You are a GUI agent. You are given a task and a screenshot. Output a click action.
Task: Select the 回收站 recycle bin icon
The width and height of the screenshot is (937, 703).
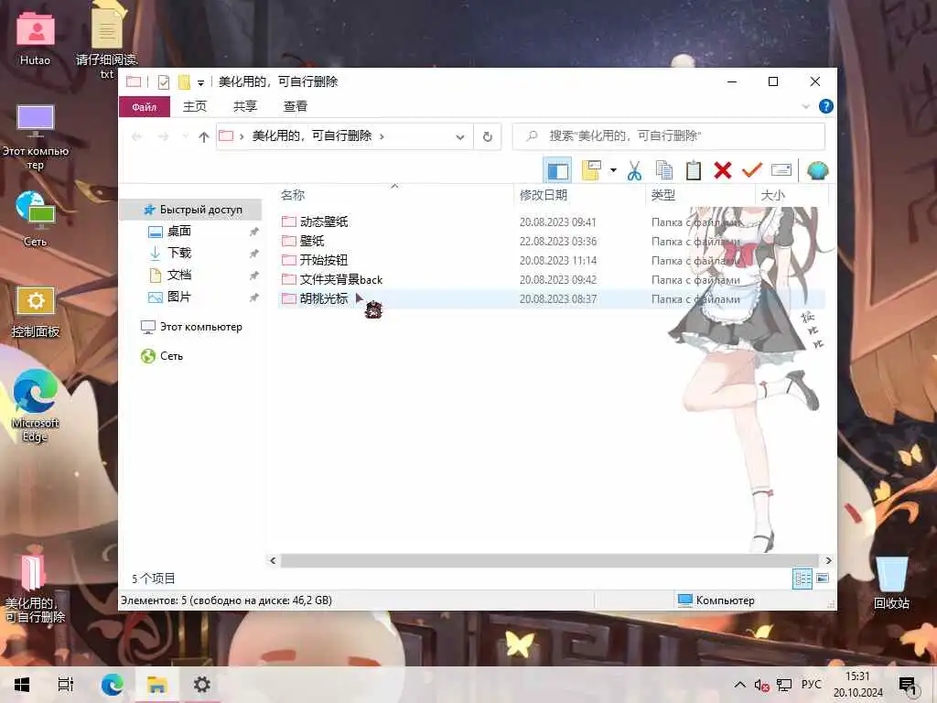[x=891, y=583]
